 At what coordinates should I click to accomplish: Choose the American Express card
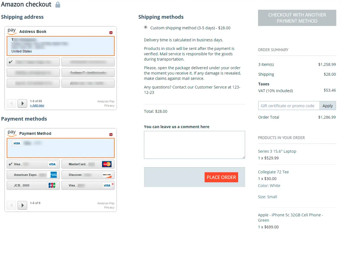click(33, 175)
